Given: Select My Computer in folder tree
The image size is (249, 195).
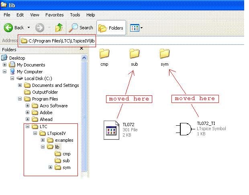Looking at the screenshot, I should (30, 72).
